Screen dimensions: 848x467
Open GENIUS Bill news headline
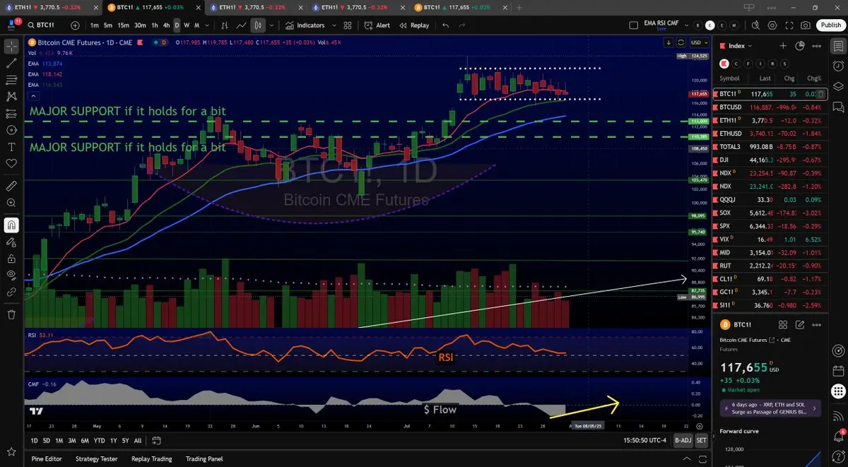coord(771,408)
